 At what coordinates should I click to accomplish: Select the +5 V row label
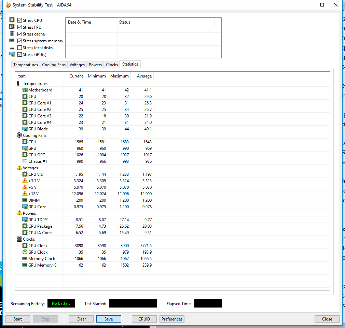[x=32, y=187]
